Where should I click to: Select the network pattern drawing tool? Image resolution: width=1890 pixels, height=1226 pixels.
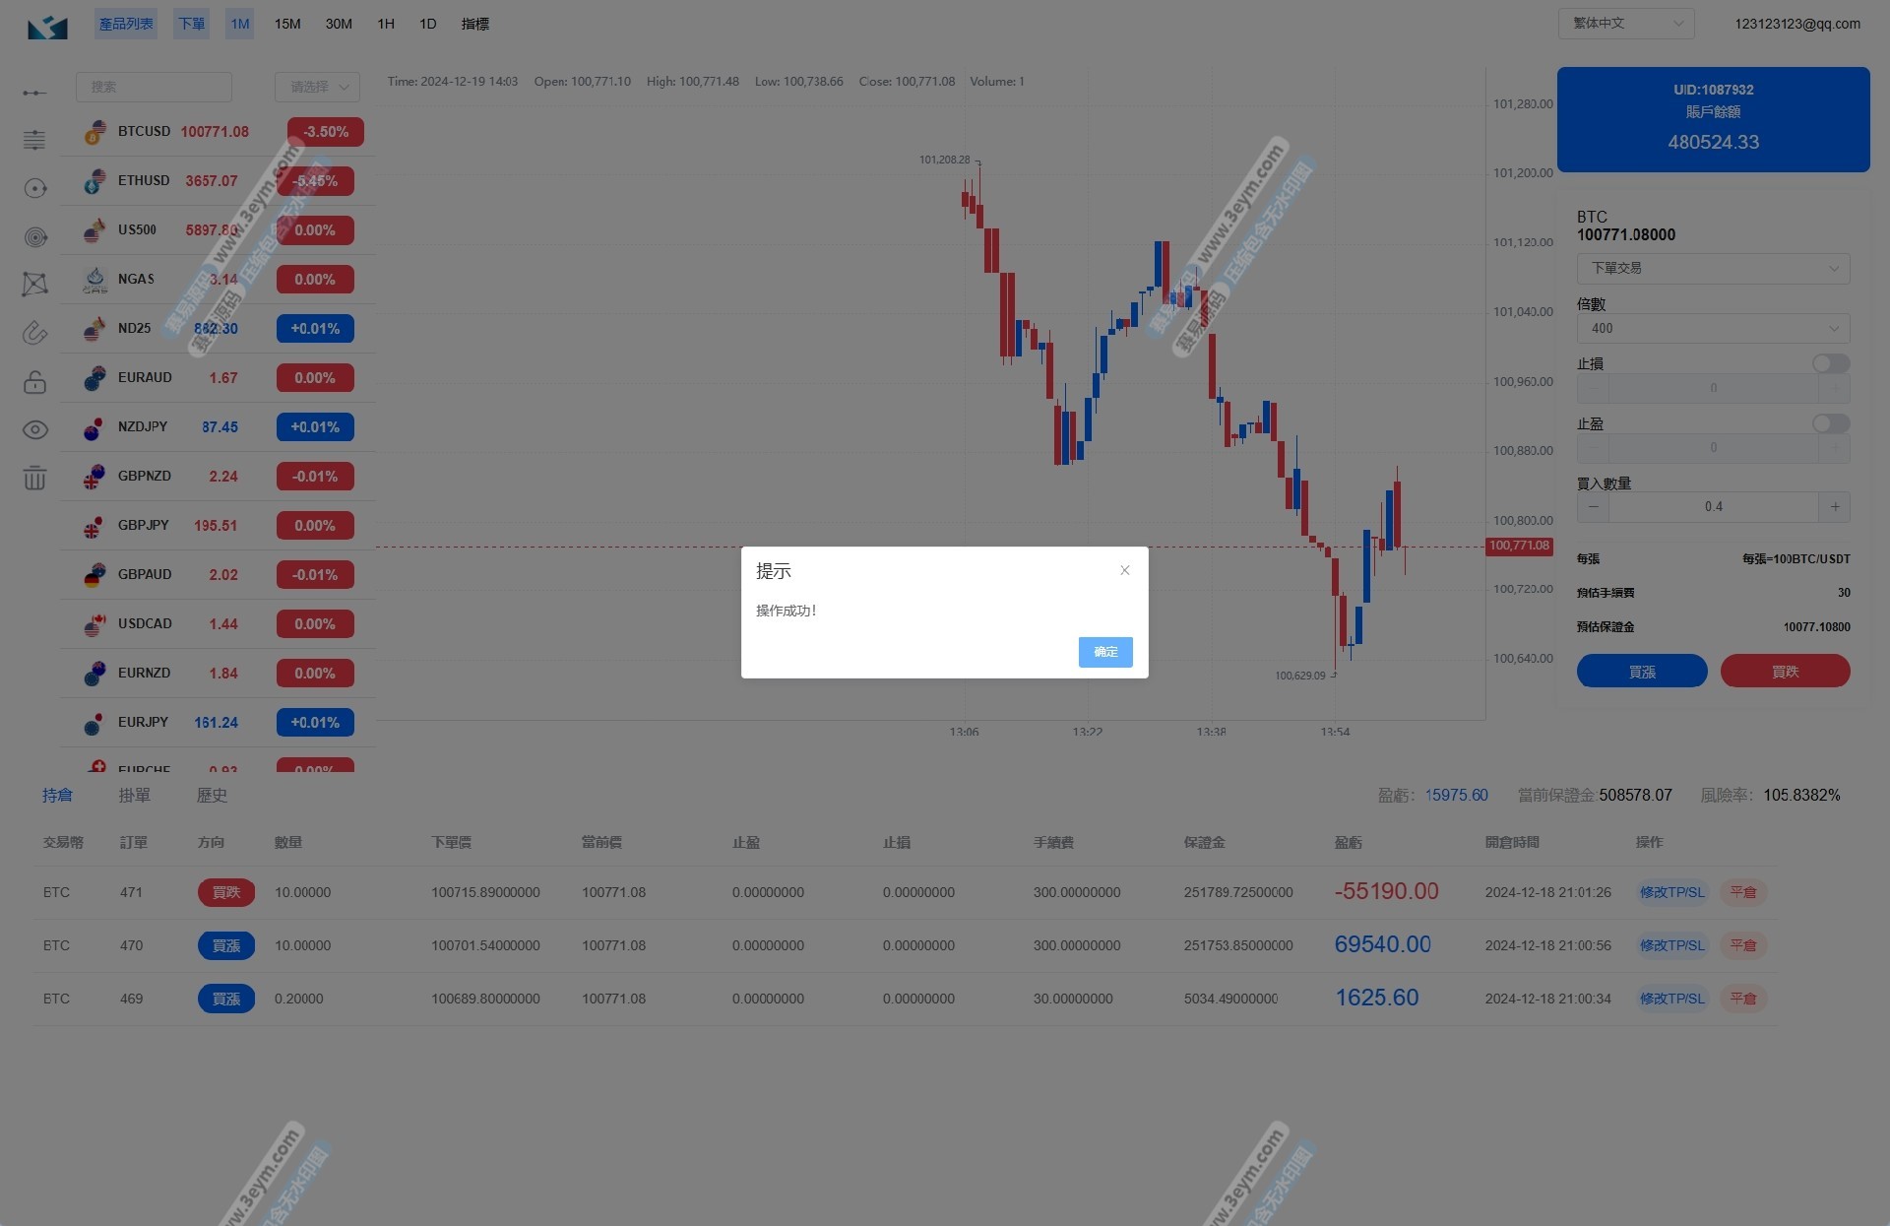tap(34, 285)
